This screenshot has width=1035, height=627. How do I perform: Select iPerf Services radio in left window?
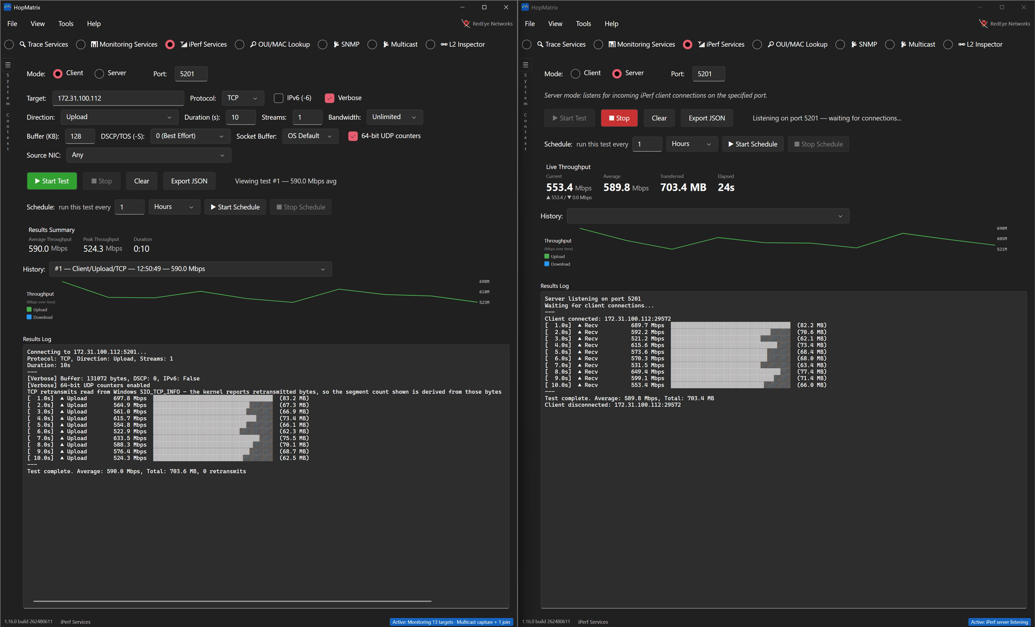tap(170, 45)
